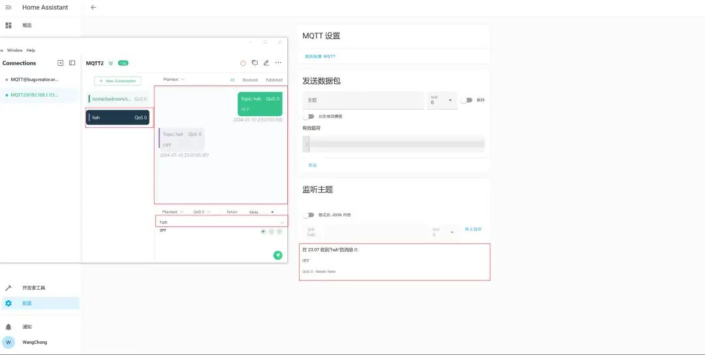
Task: Show All messages filter tab
Action: [232, 80]
